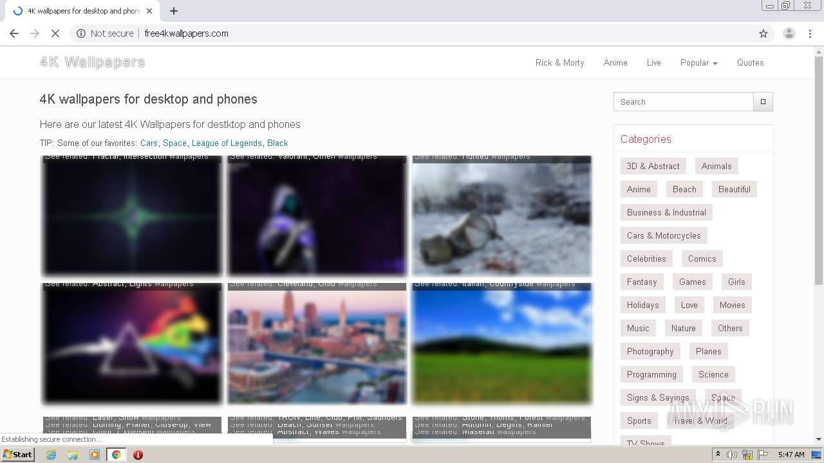Select the Photography category tag
Screen dimensions: 824x463
pos(650,351)
